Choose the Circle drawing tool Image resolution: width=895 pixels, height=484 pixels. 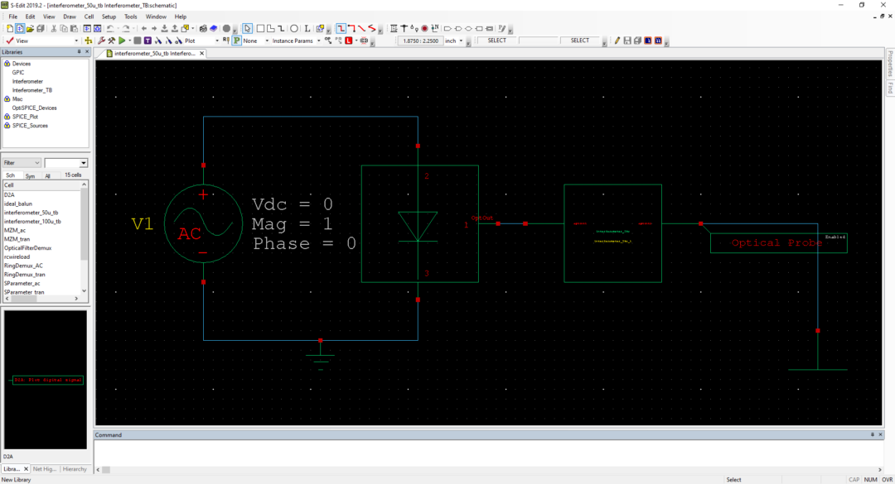pos(294,28)
